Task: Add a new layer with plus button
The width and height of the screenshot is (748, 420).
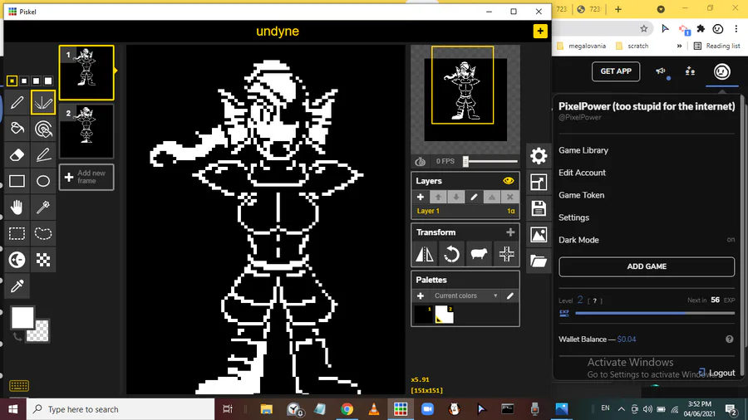Action: (421, 197)
